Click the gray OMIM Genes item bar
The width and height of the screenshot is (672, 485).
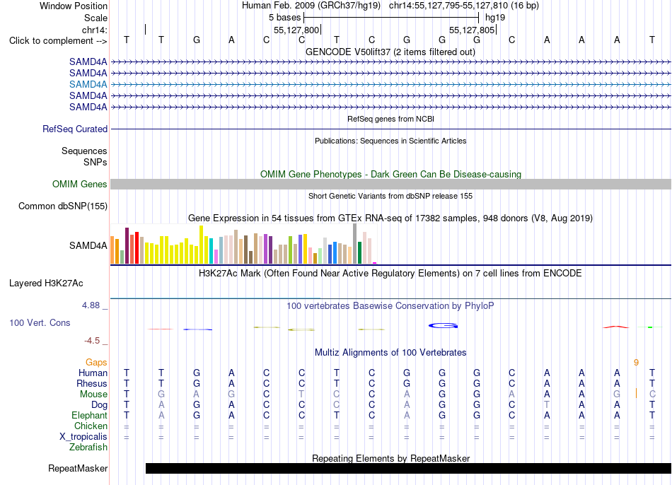coord(390,185)
